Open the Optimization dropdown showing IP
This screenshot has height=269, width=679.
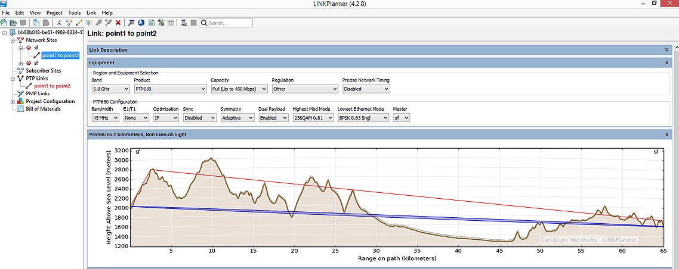pyautogui.click(x=166, y=117)
